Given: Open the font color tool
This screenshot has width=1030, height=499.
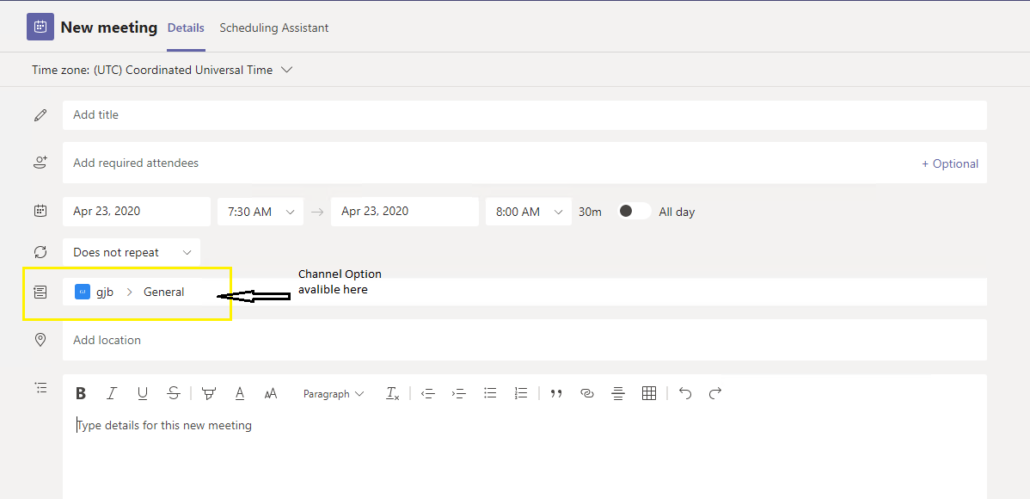Looking at the screenshot, I should point(240,393).
